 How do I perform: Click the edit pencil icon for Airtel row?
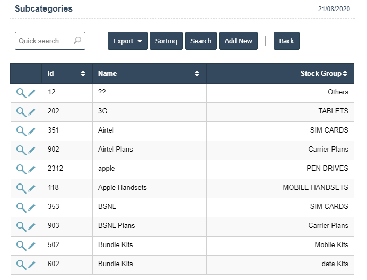(x=32, y=130)
